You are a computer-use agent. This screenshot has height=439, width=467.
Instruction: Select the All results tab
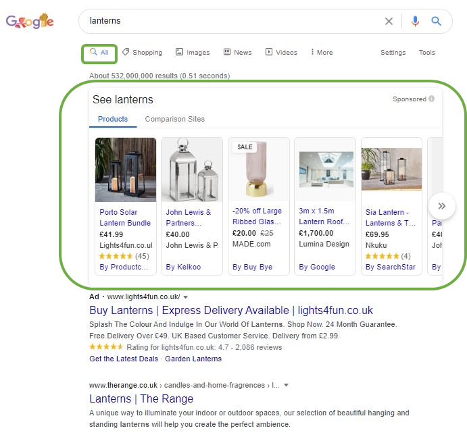click(99, 53)
